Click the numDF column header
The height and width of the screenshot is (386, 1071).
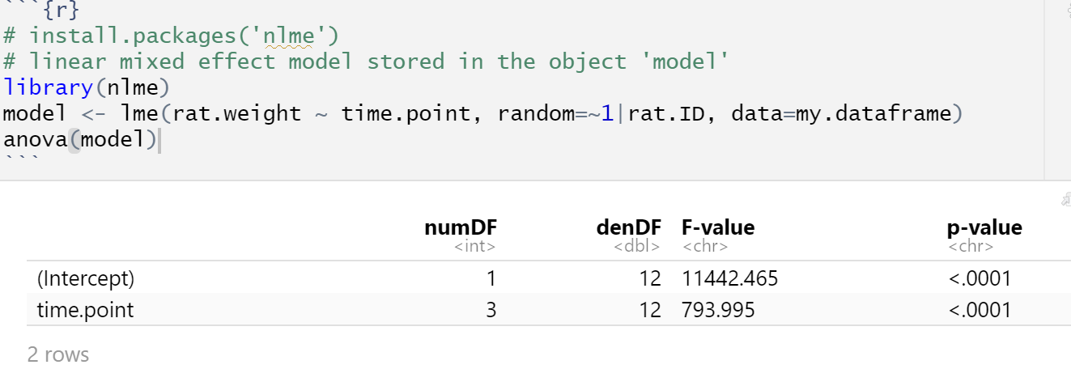(x=460, y=228)
